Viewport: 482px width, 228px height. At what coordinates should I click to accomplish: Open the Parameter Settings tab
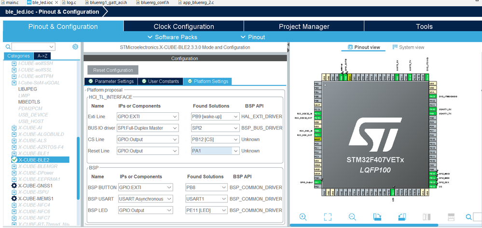click(111, 81)
